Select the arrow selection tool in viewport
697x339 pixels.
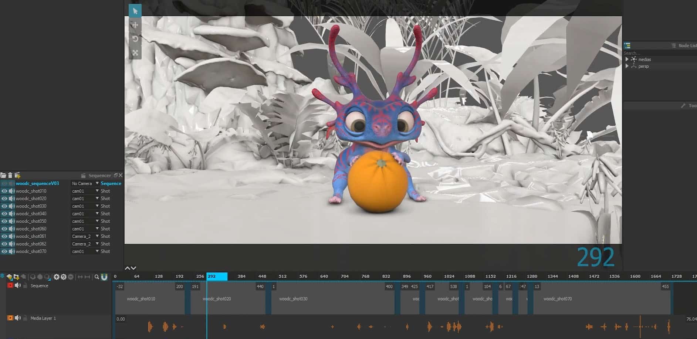(135, 10)
